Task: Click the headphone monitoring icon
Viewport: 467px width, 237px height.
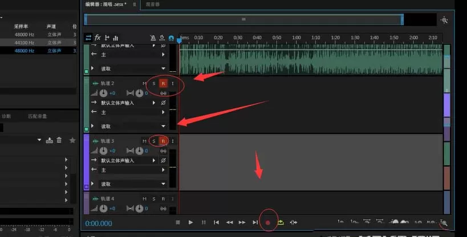Action: coord(171,38)
